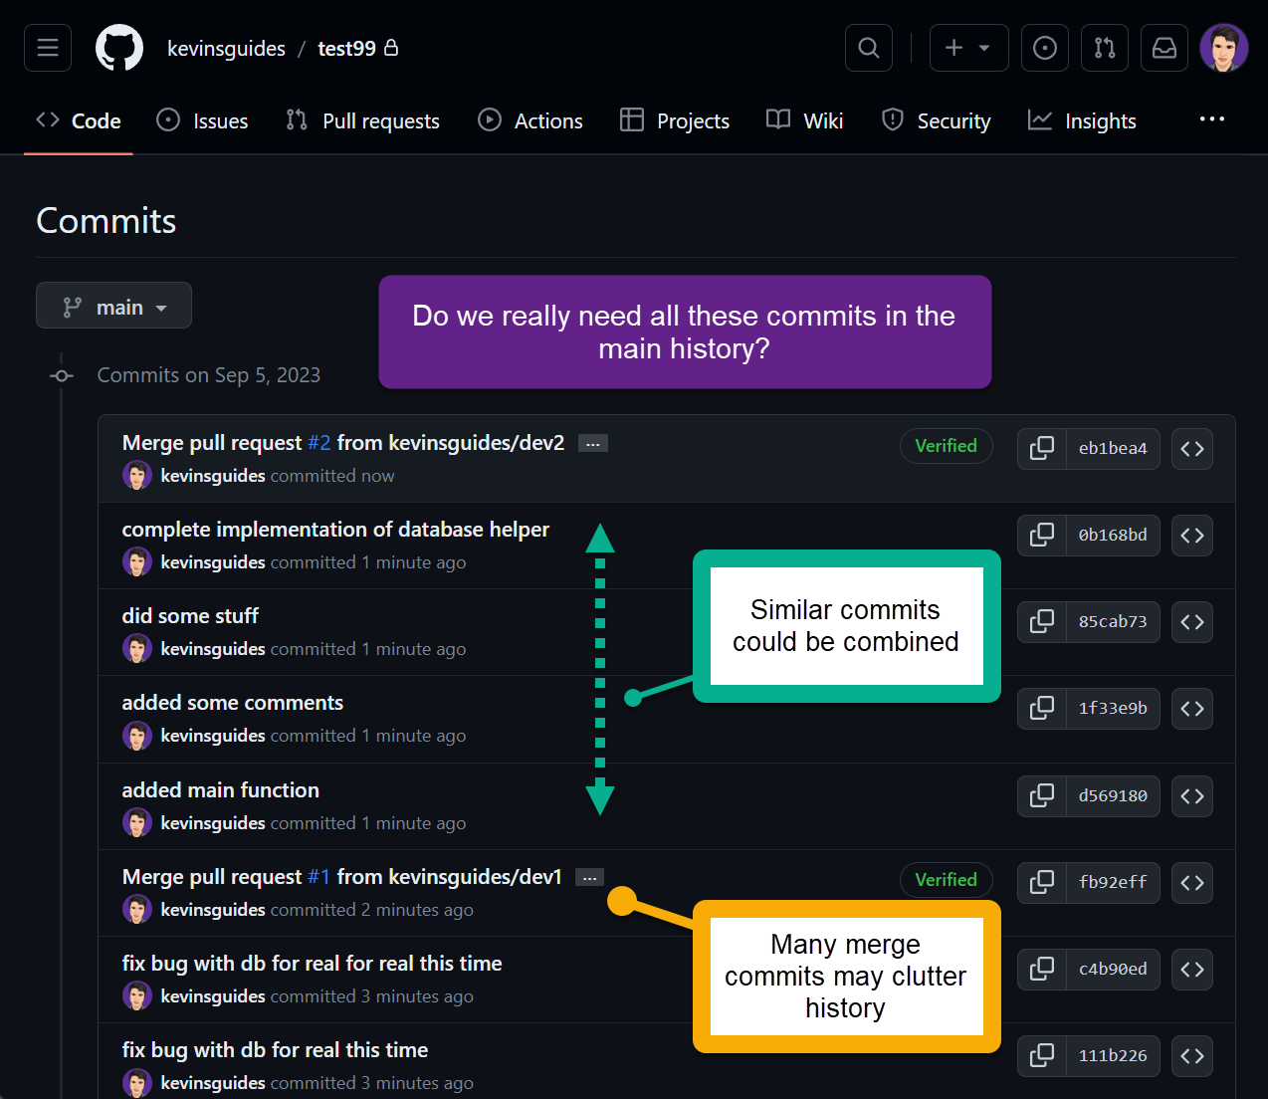Open the three-dot overflow tab menu
Image resolution: width=1268 pixels, height=1099 pixels.
point(1212,119)
